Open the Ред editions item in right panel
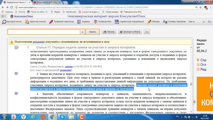The height and width of the screenshot is (120, 213). tap(202, 69)
